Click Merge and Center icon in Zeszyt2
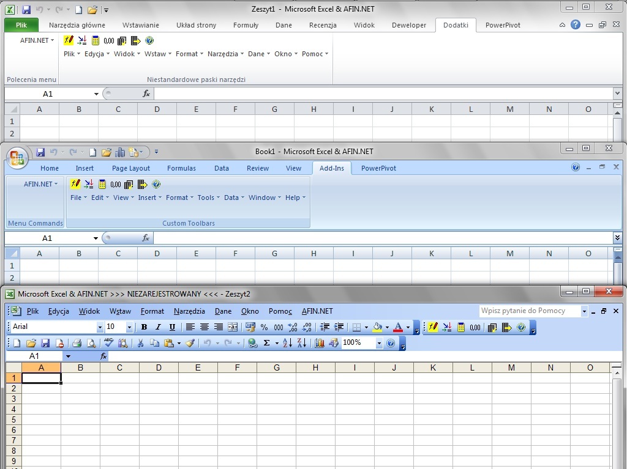Screen dimensions: 627x469 [232, 327]
